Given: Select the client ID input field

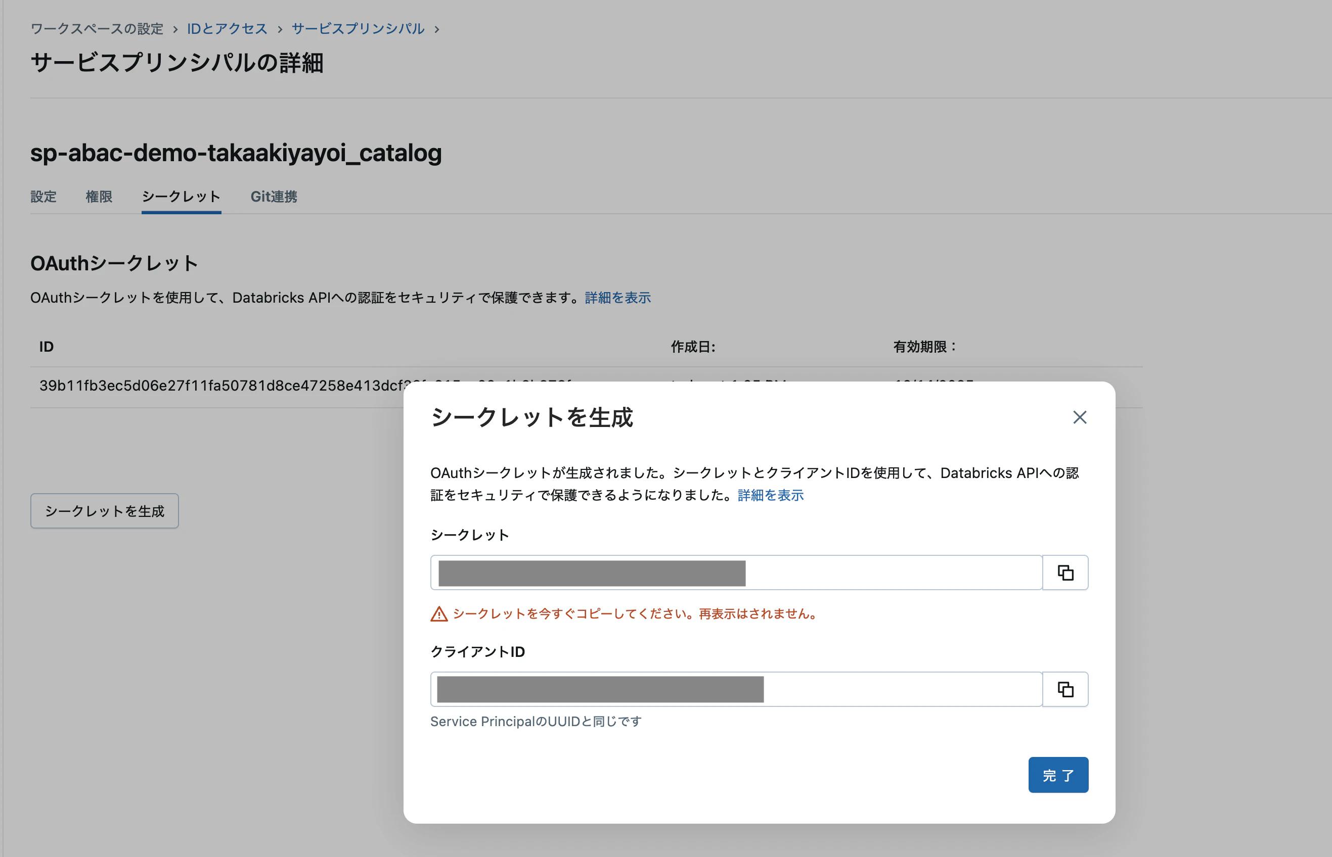Looking at the screenshot, I should point(736,690).
